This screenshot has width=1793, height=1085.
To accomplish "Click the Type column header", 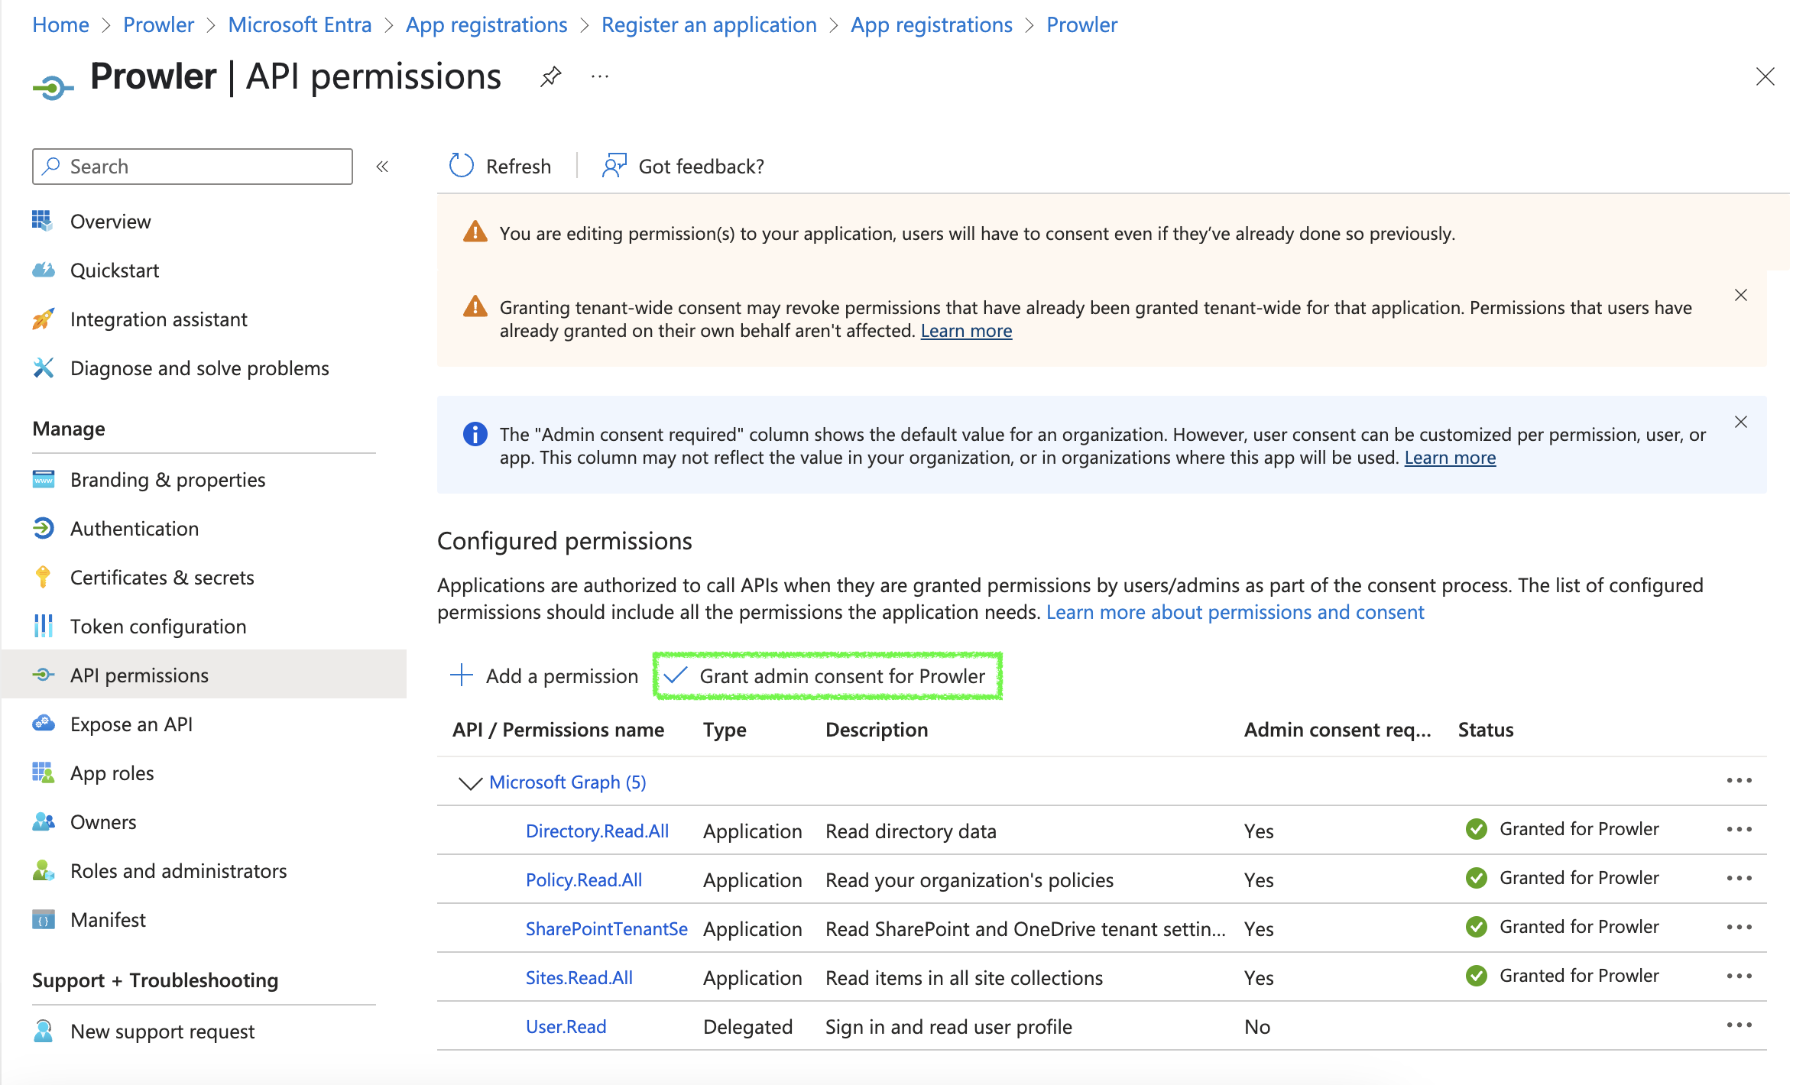I will [725, 730].
